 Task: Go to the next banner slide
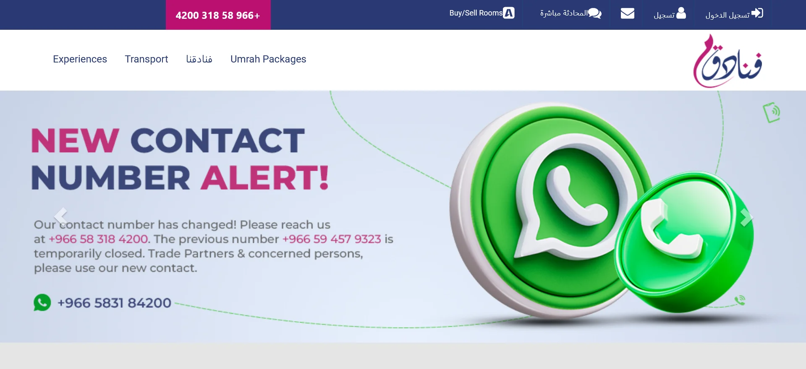point(746,217)
